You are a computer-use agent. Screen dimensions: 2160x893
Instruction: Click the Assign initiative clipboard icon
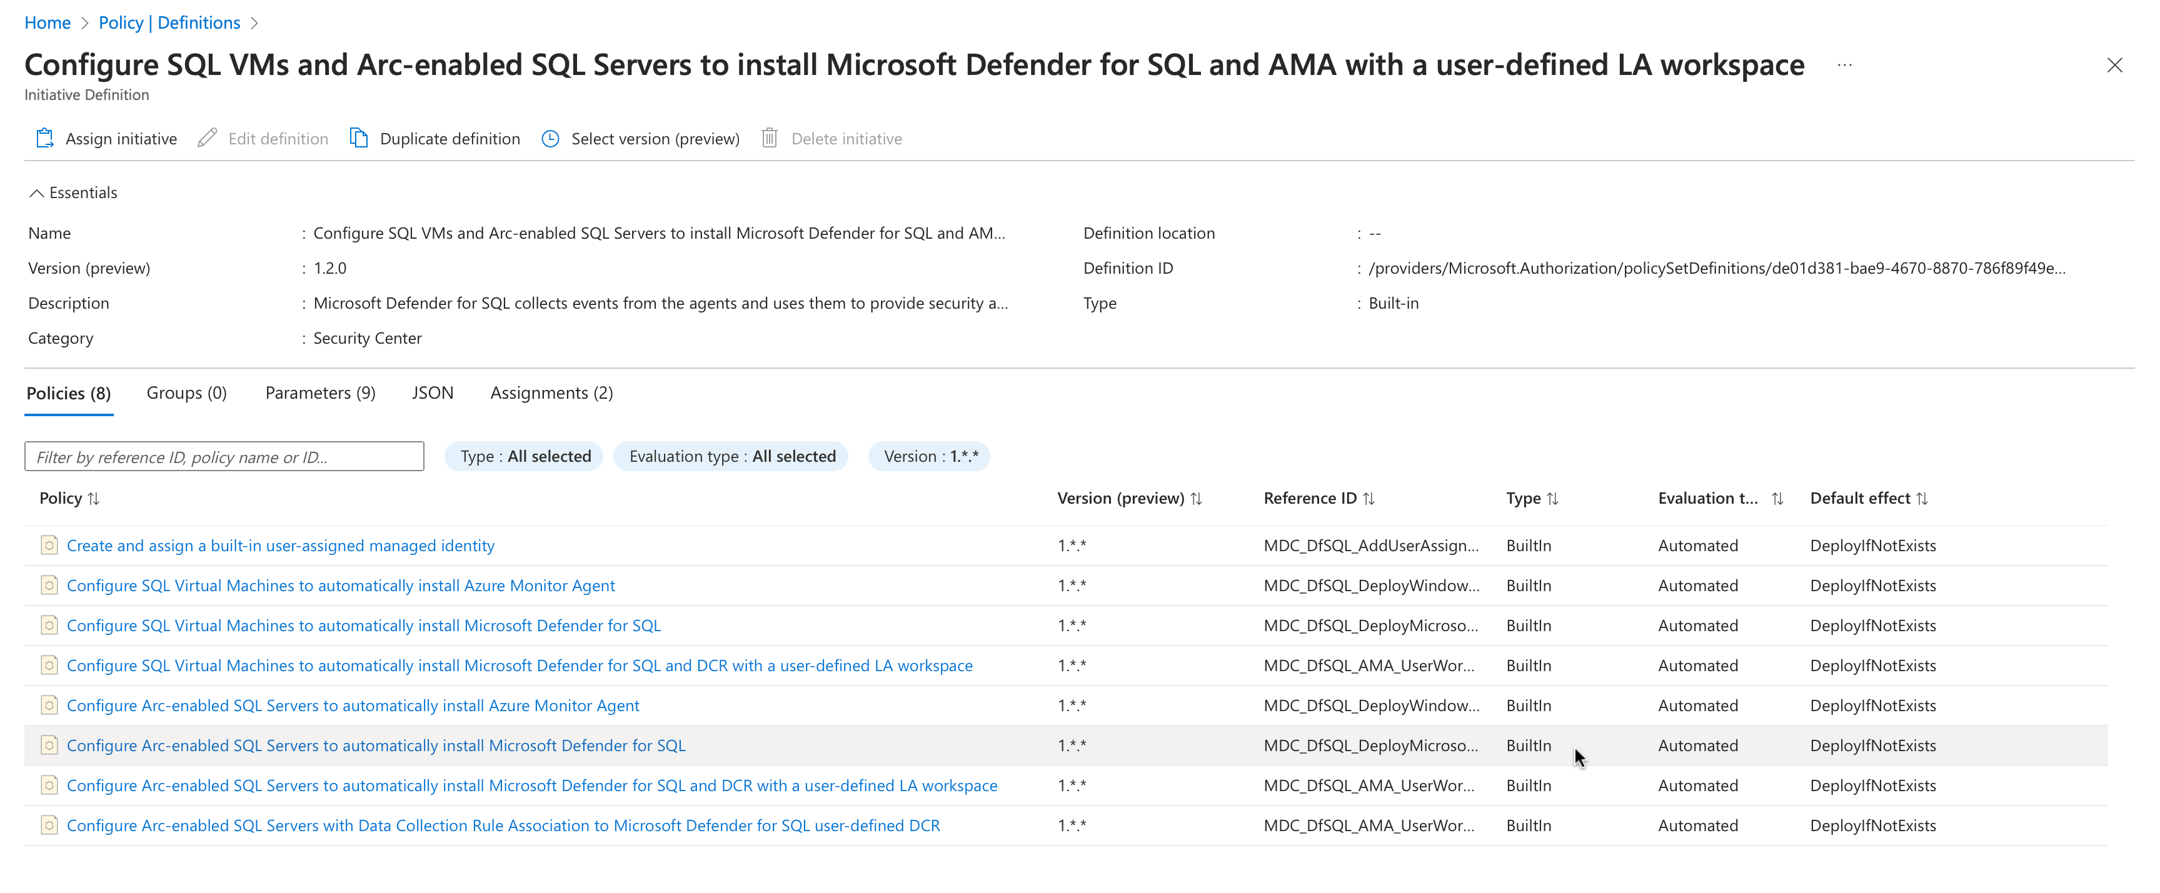coord(44,138)
